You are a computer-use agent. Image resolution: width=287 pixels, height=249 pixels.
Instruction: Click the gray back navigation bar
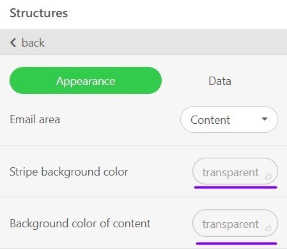coord(143,42)
